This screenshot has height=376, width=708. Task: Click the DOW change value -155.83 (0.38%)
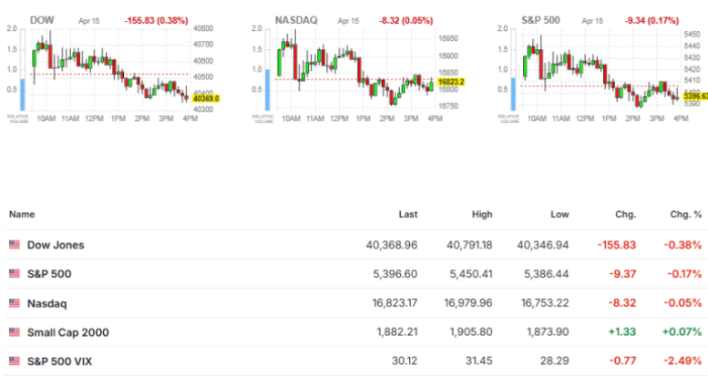coord(156,21)
